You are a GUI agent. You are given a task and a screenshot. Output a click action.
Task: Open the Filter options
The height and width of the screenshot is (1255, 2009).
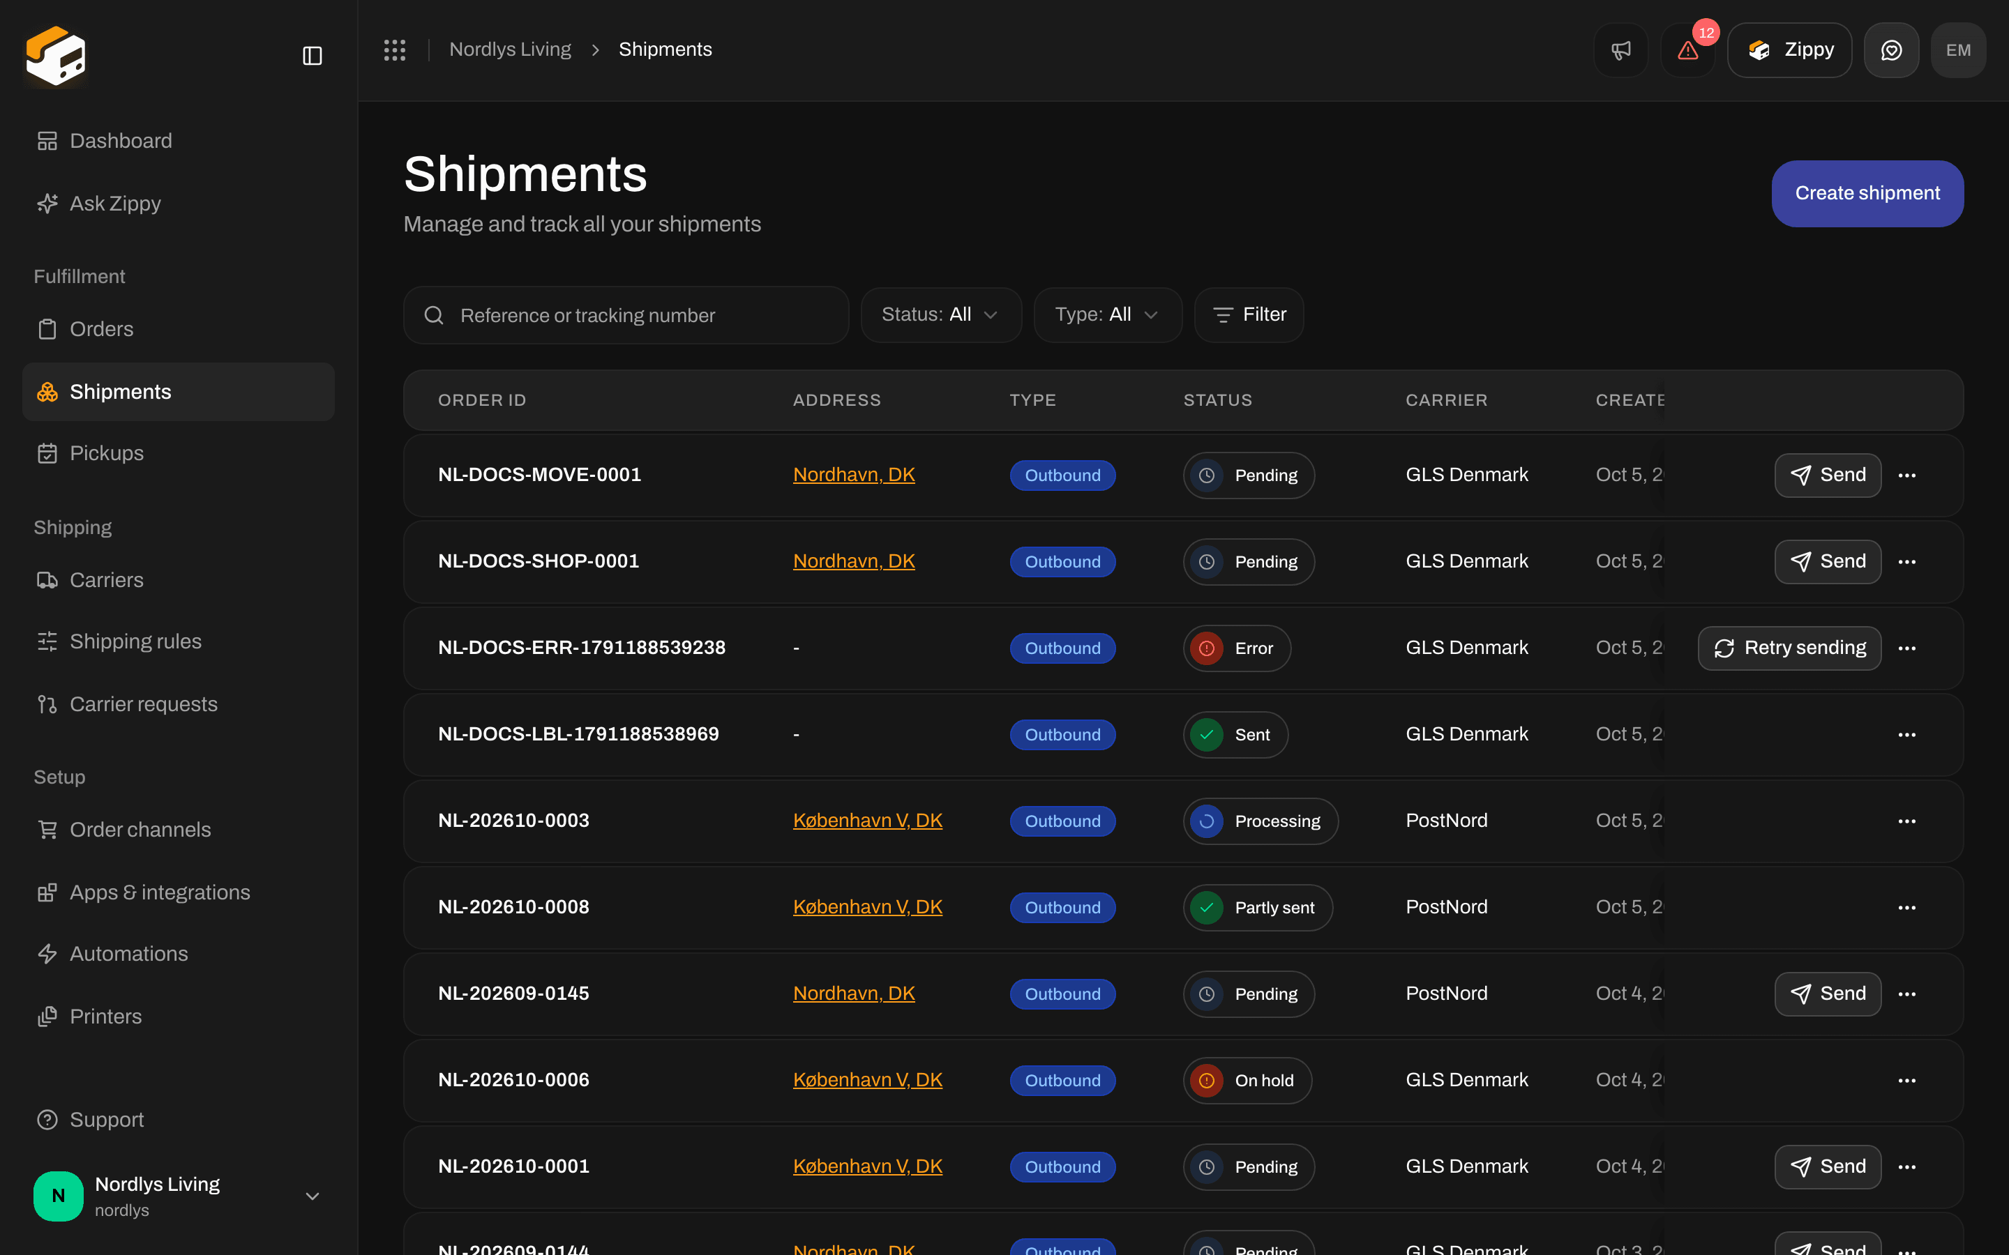[x=1249, y=314]
